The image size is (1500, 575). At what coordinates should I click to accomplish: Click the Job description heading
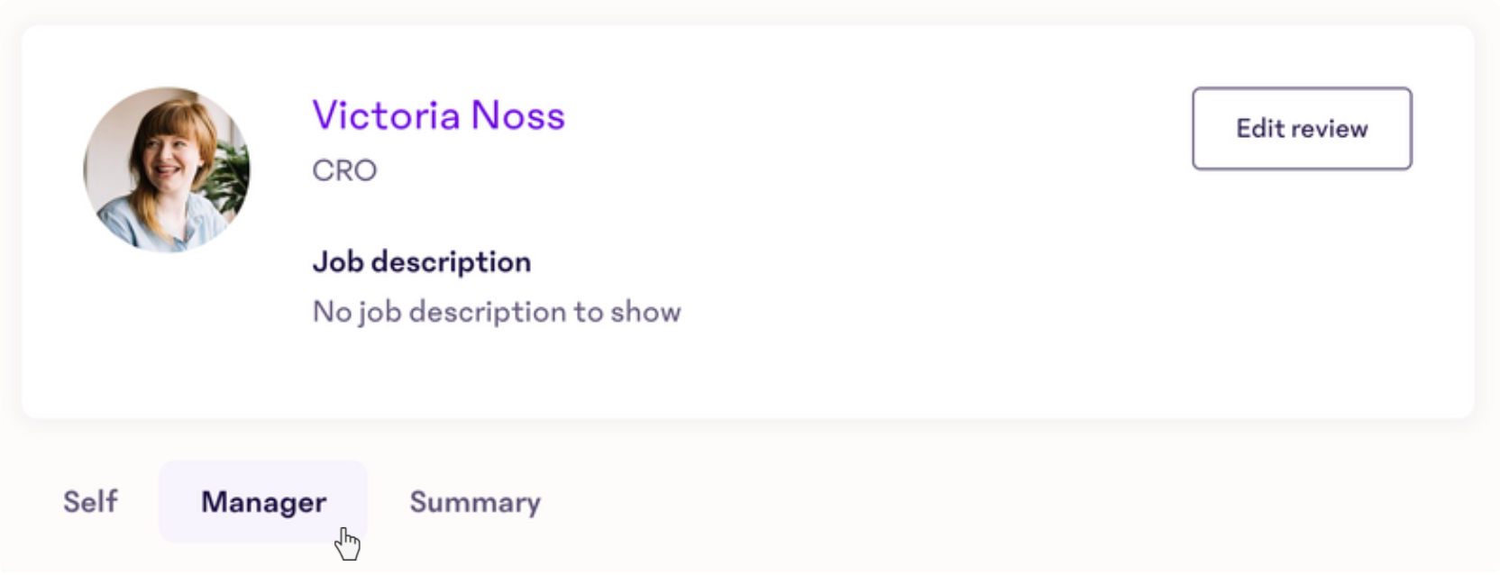tap(421, 262)
